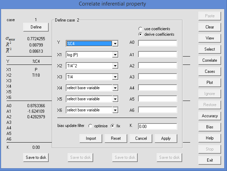Image resolution: width=227 pixels, height=171 pixels.
Task: Save case 1 to disk
Action: 36,157
